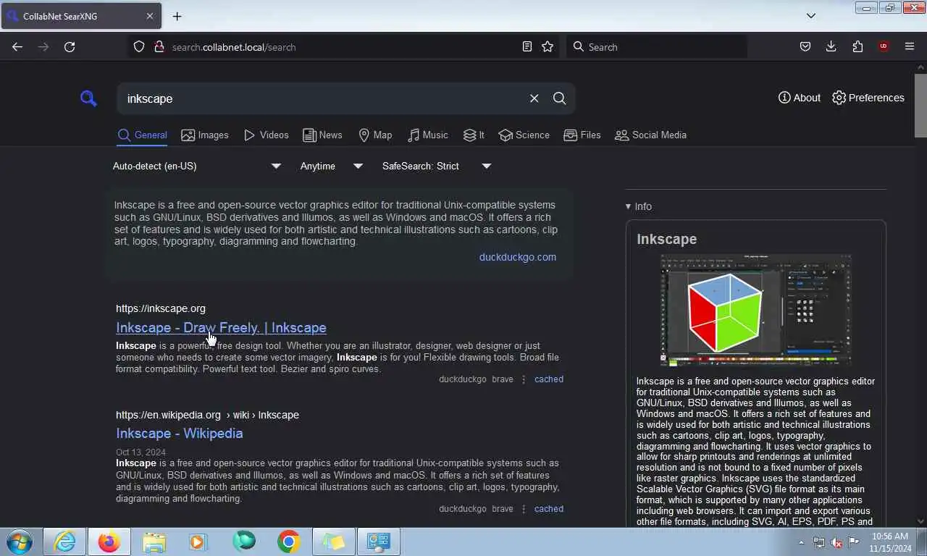Open Inkscape - Wikipedia result
Viewport: 927px width, 556px height.
(179, 433)
